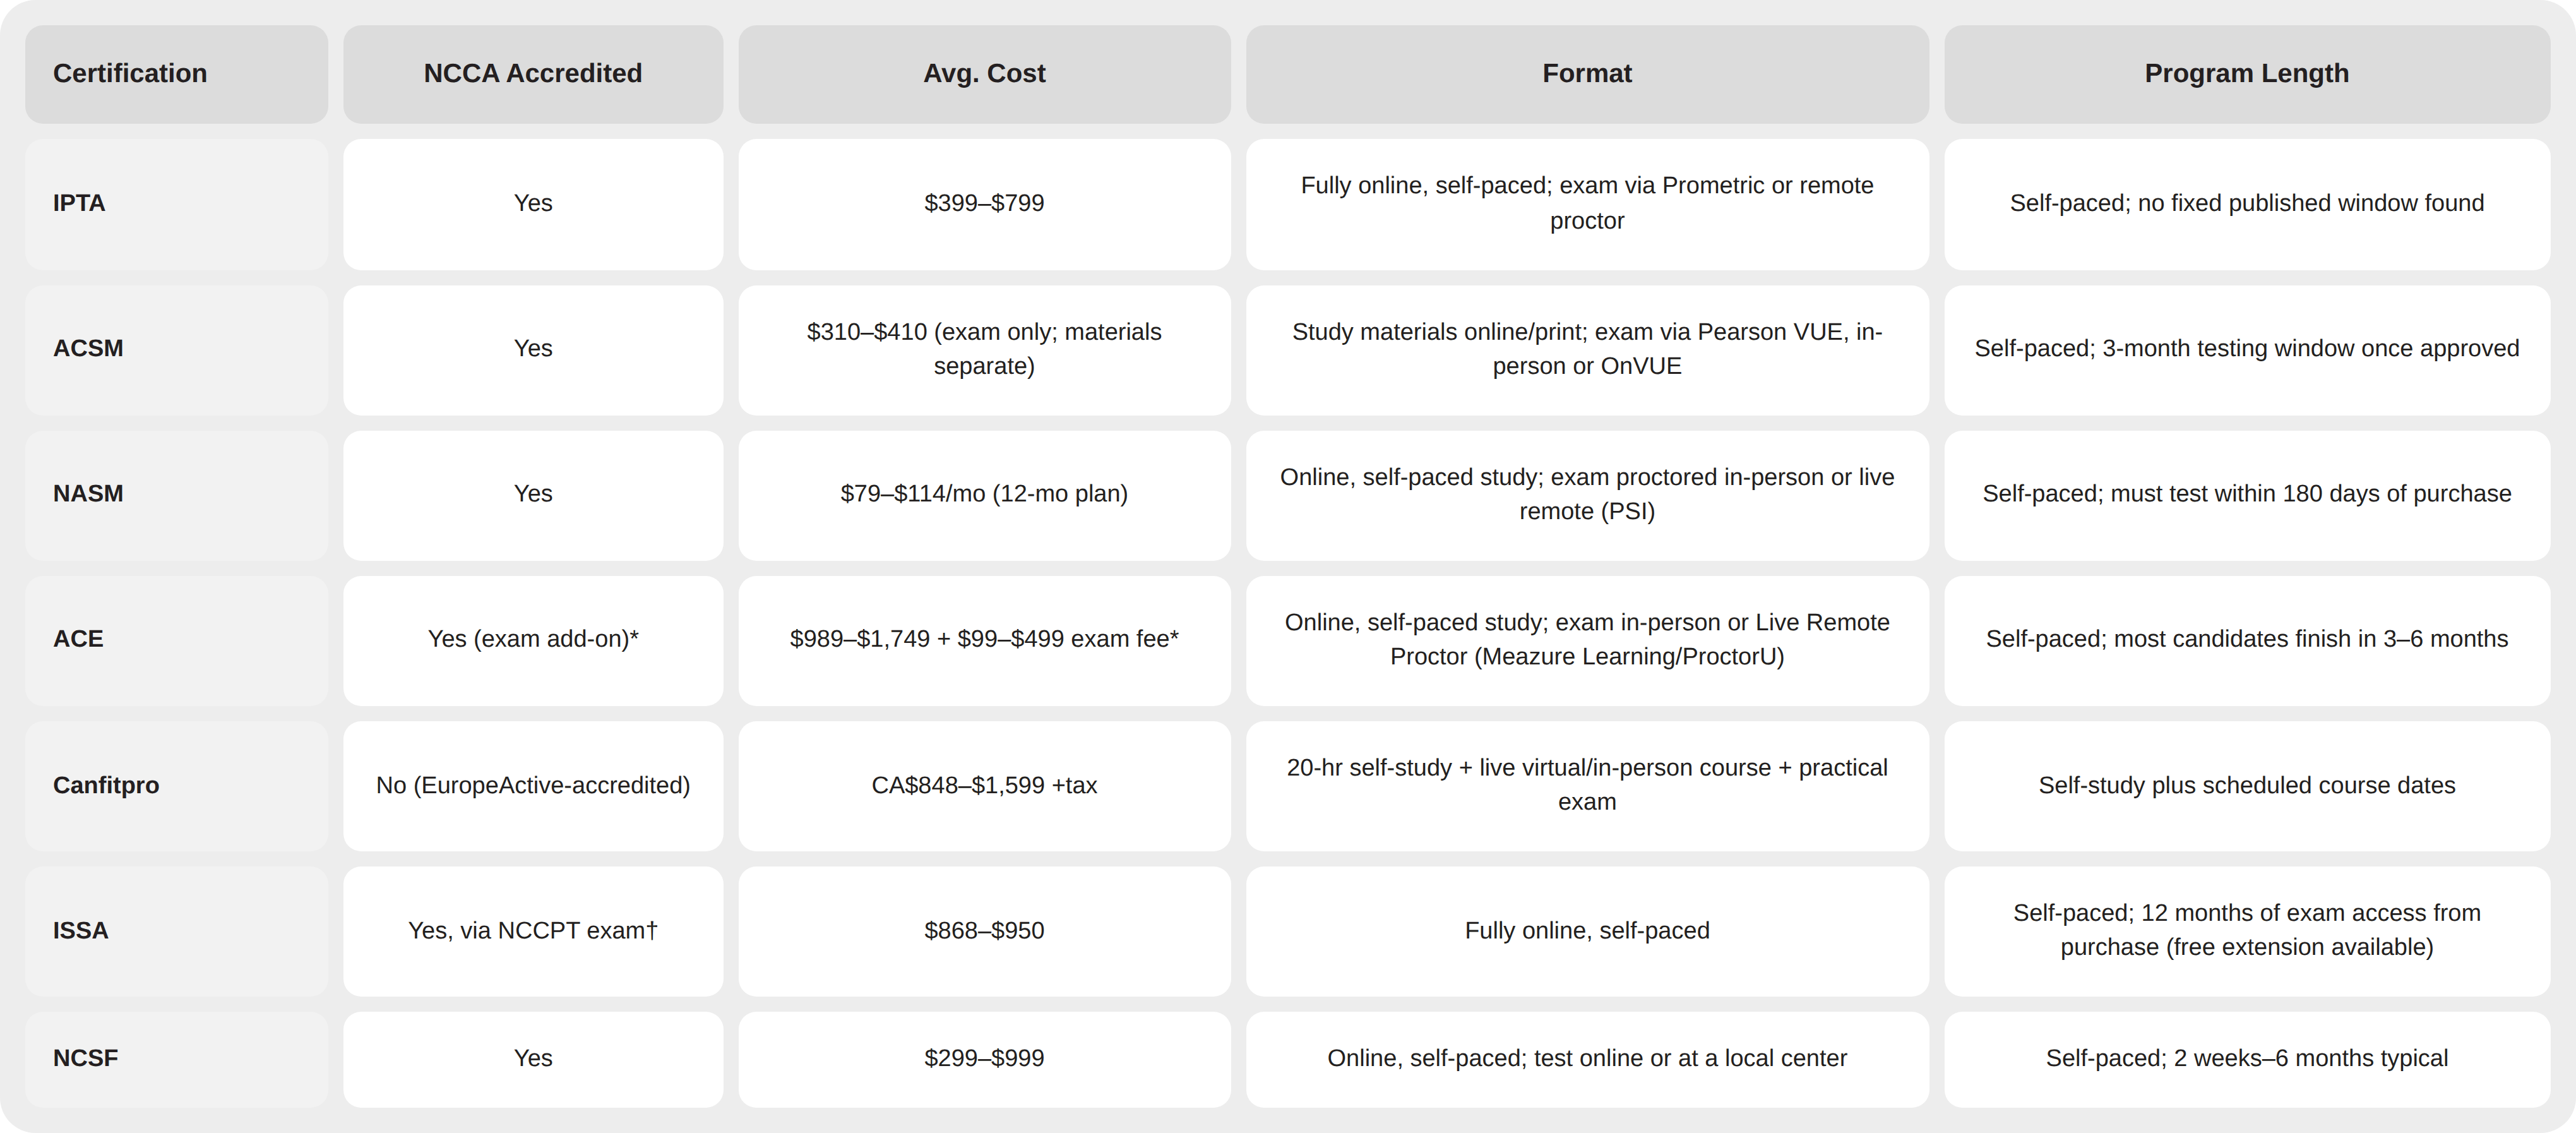Select the IPTA row label
The width and height of the screenshot is (2576, 1133).
click(x=176, y=204)
